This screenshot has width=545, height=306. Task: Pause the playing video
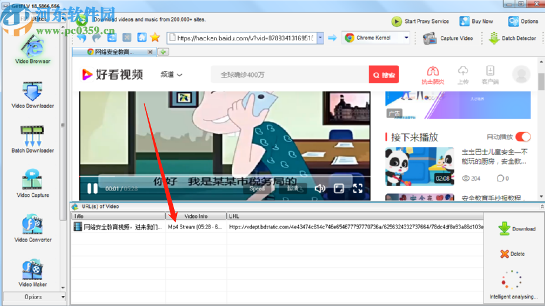(92, 189)
